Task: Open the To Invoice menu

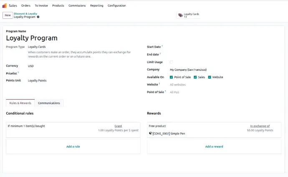Action: pyautogui.click(x=41, y=6)
